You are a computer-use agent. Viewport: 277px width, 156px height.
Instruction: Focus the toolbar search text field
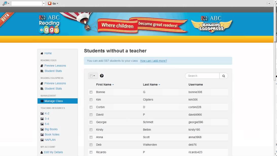pos(27,3)
